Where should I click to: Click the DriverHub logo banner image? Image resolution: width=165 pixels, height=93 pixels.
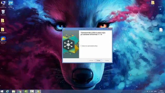(71, 44)
